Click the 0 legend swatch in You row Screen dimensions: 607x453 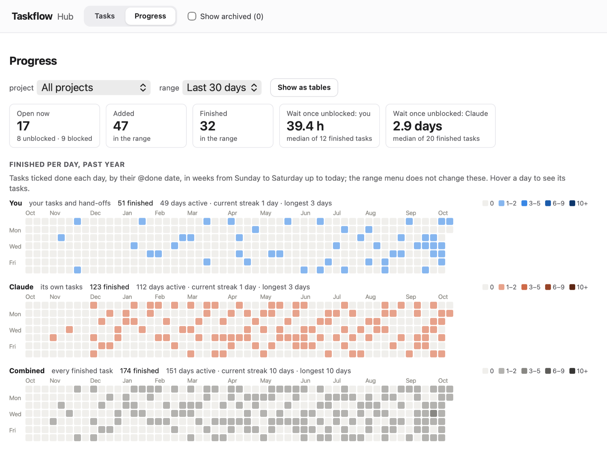485,203
